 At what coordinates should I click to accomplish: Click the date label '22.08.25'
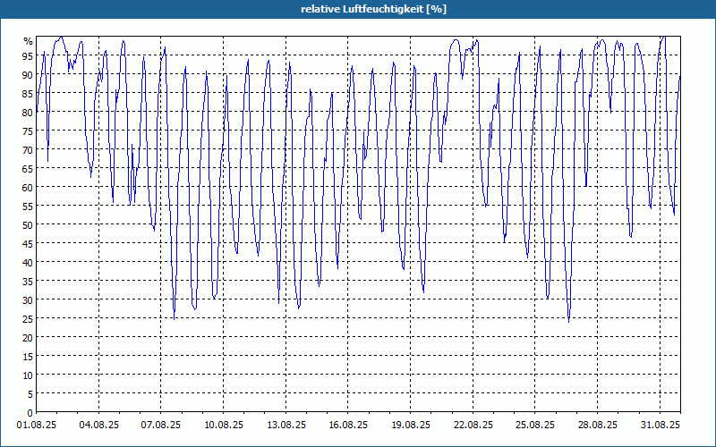click(x=473, y=426)
